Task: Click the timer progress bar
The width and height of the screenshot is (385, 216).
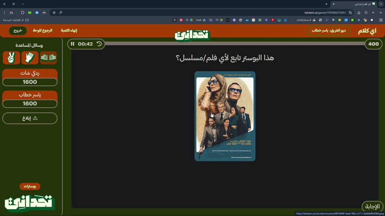Action: [235, 44]
